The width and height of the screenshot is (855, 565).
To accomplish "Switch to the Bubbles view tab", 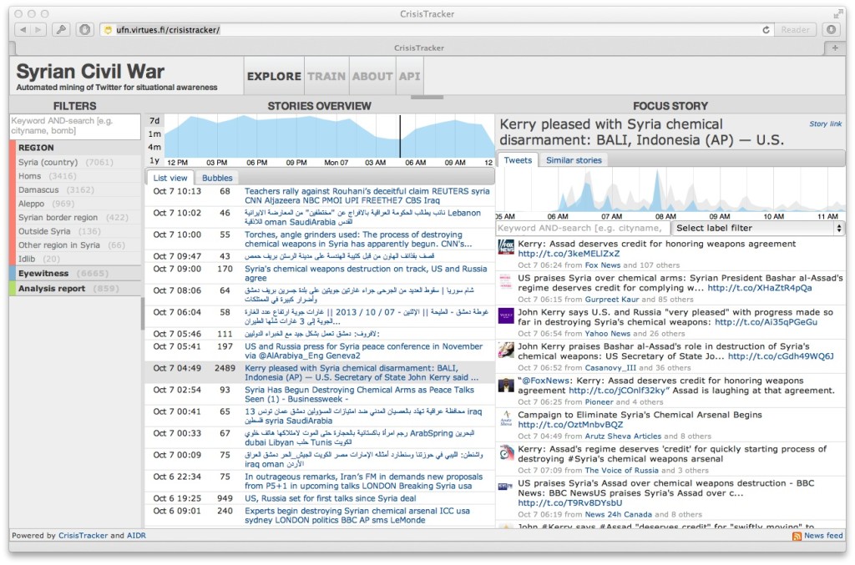I will pyautogui.click(x=217, y=178).
